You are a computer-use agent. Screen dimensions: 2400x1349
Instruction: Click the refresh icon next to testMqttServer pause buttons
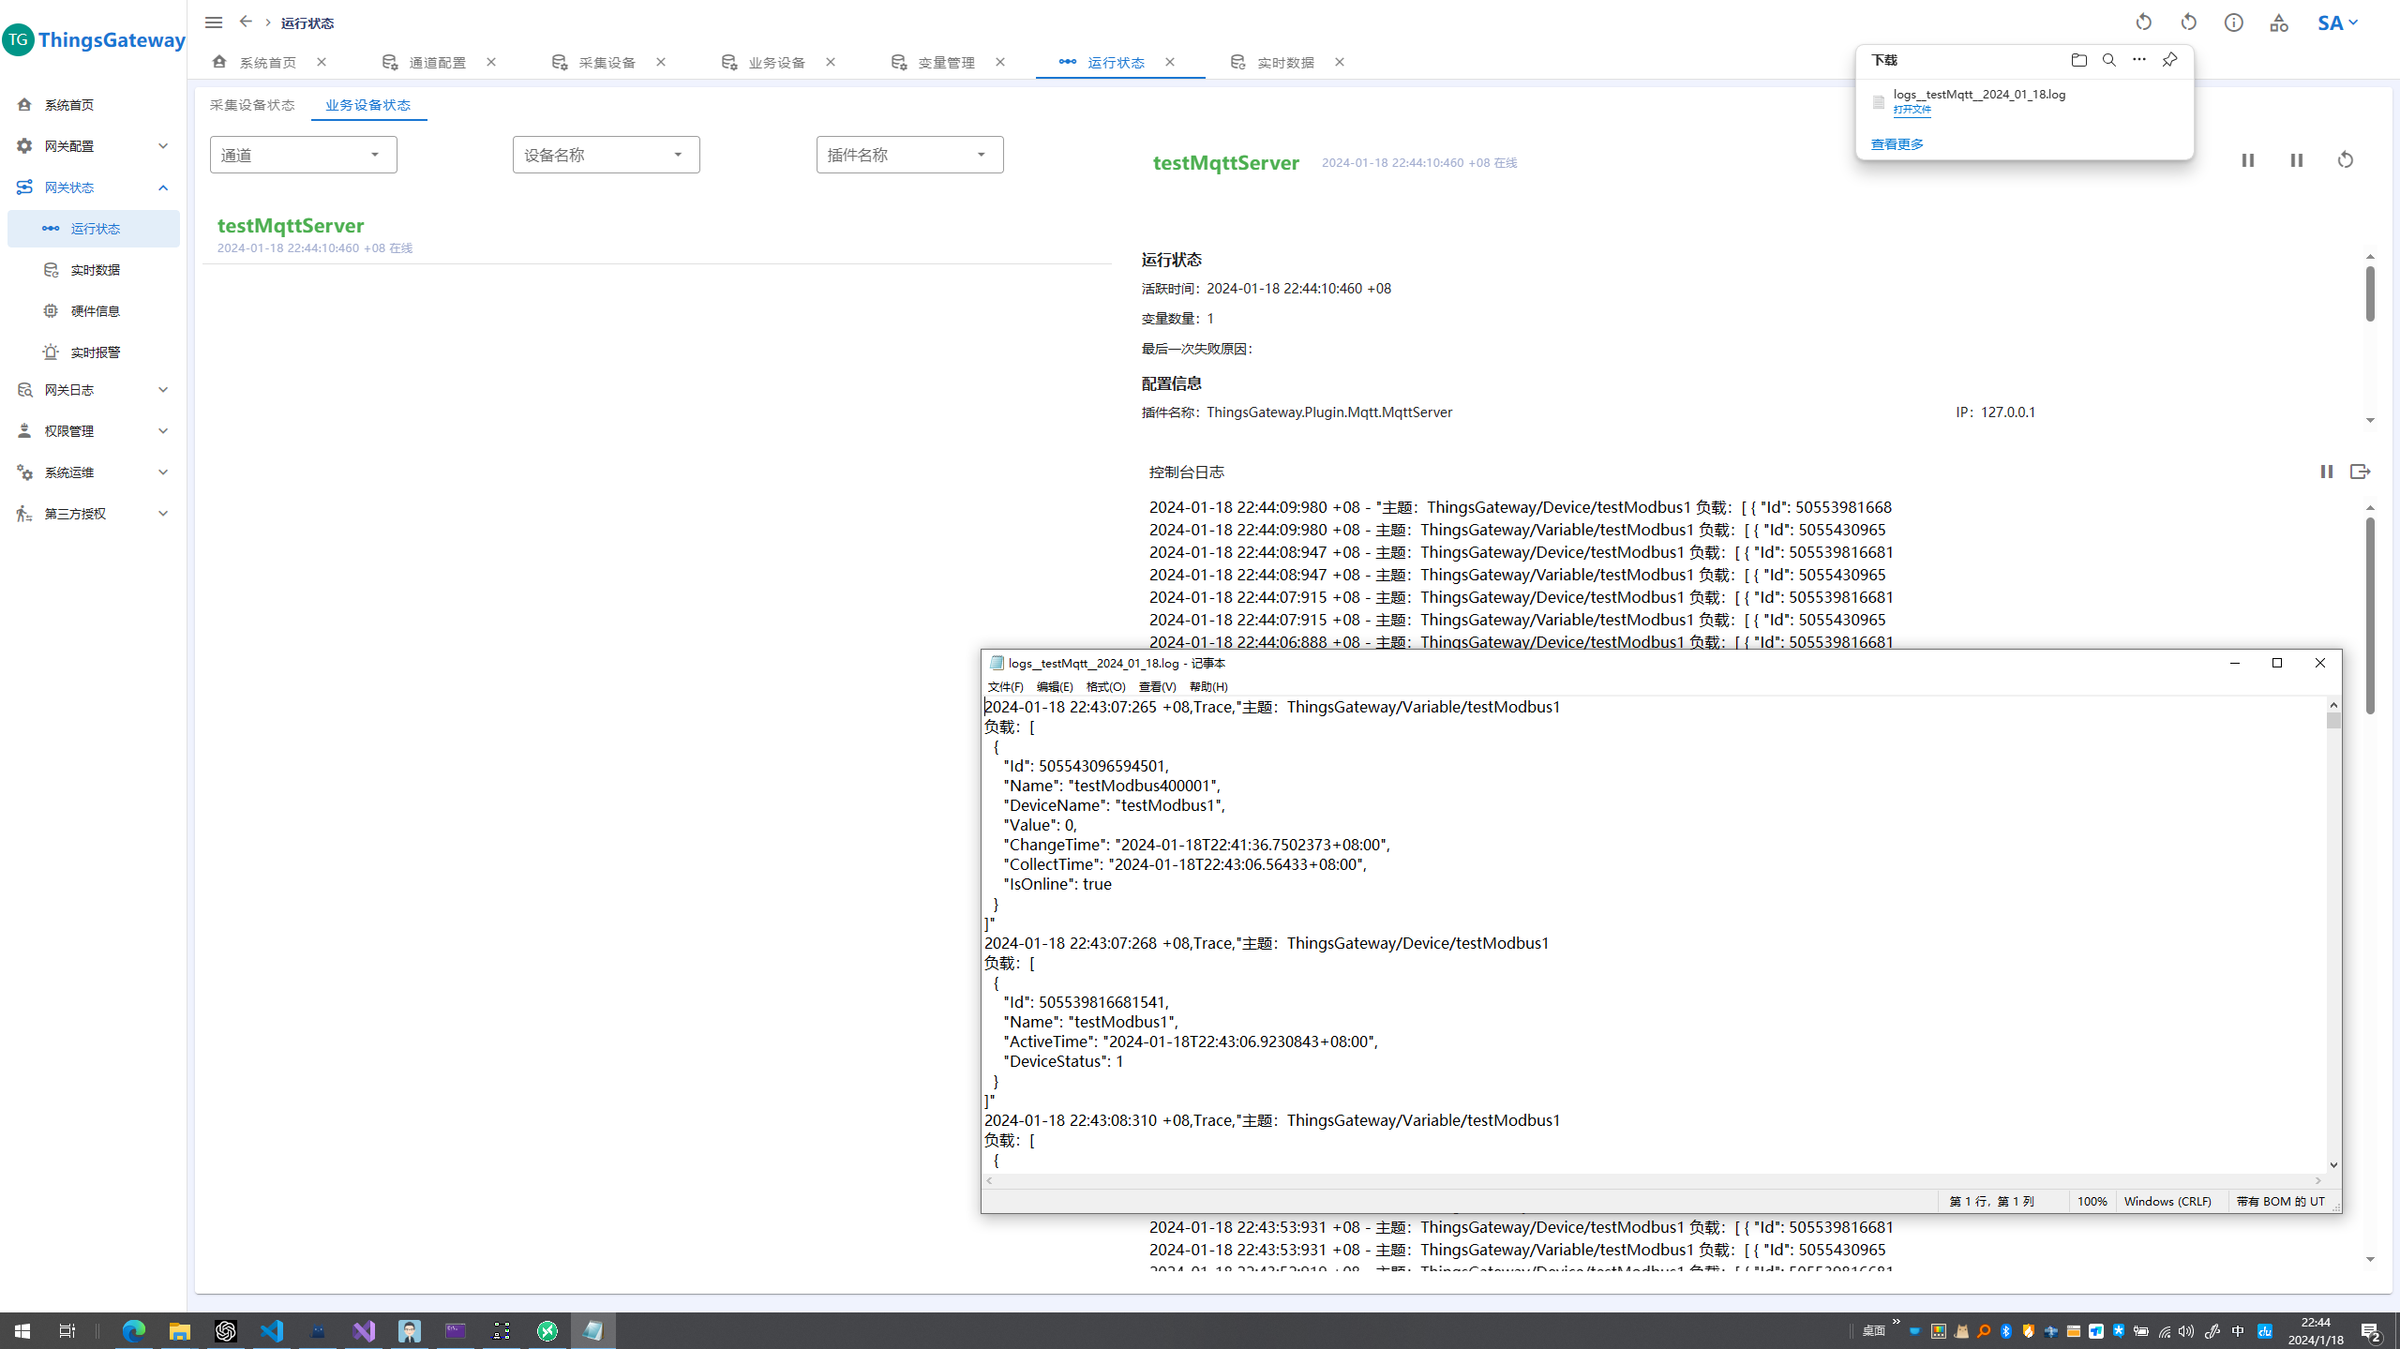(x=2345, y=160)
